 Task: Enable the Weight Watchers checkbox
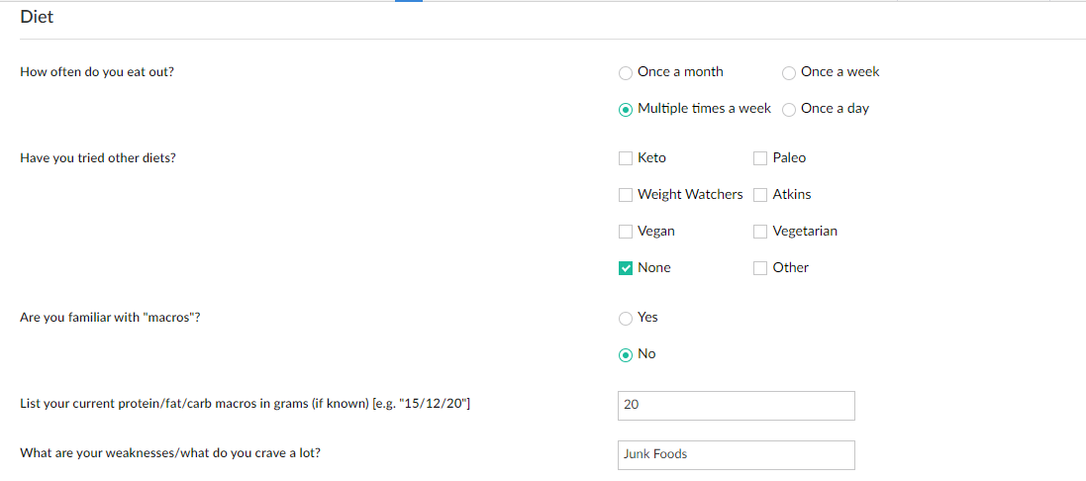tap(626, 195)
